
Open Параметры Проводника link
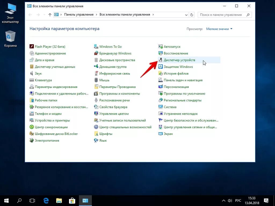point(117,87)
